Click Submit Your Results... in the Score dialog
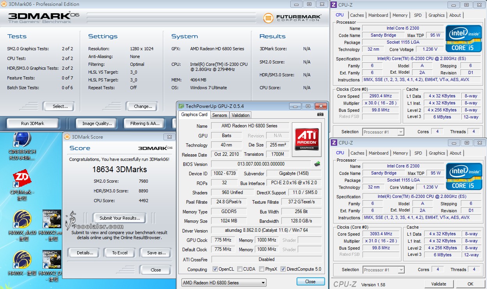Viewport: 487px width, 289px height. pyautogui.click(x=119, y=218)
